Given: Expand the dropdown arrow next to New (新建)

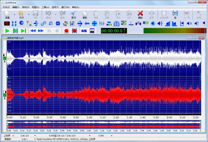Looking at the screenshot, I should (14, 14).
